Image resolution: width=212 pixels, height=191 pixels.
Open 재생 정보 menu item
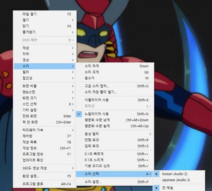45,148
